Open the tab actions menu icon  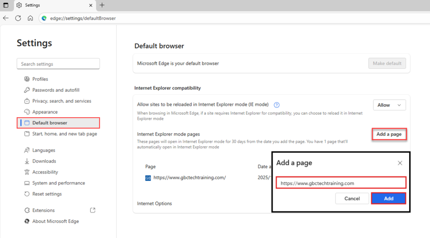[6, 5]
